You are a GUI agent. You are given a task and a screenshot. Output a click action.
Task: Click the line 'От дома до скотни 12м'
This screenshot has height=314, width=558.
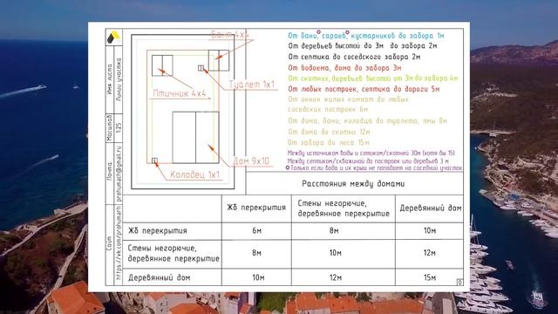pyautogui.click(x=329, y=132)
